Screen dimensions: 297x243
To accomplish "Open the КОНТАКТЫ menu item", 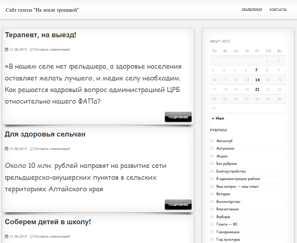I will (278, 10).
